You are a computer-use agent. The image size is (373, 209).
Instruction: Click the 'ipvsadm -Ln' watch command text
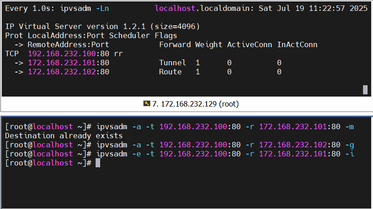pos(84,8)
